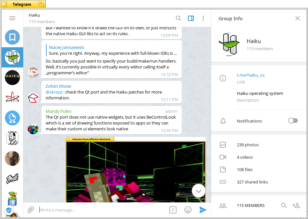This screenshot has width=308, height=219.
Task: Click the photos picture icon
Action: [223, 145]
